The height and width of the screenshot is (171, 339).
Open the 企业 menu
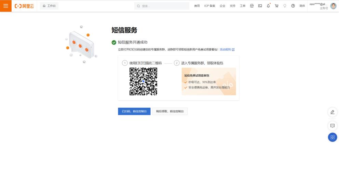click(222, 6)
